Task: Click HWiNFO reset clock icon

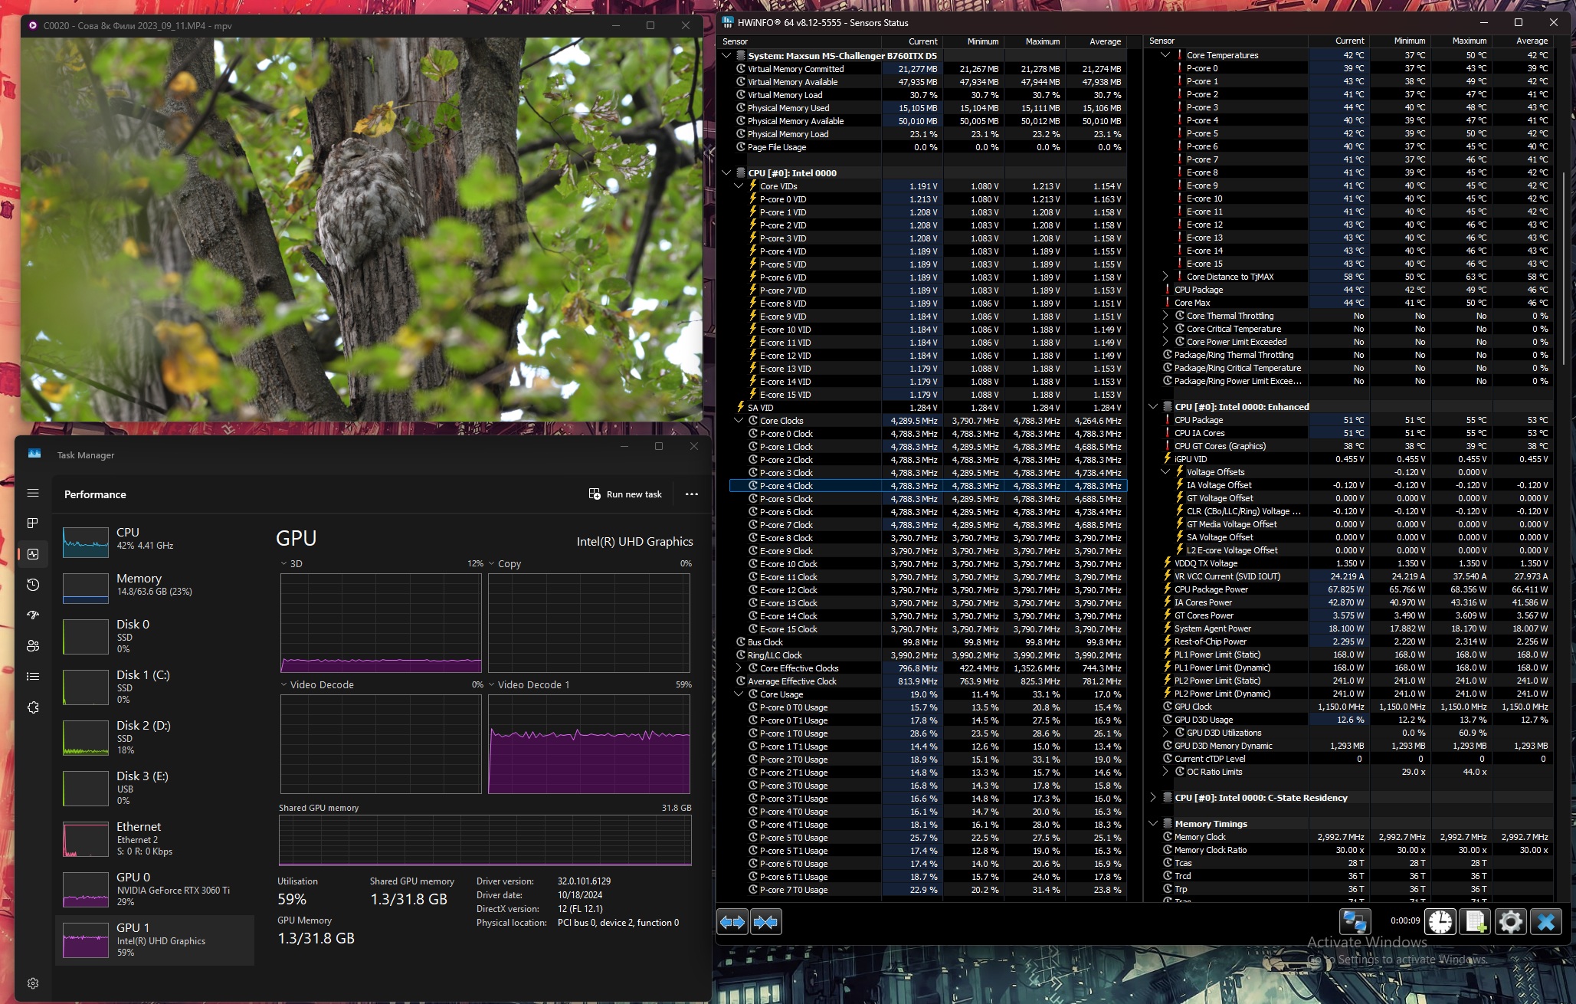Action: [1440, 921]
